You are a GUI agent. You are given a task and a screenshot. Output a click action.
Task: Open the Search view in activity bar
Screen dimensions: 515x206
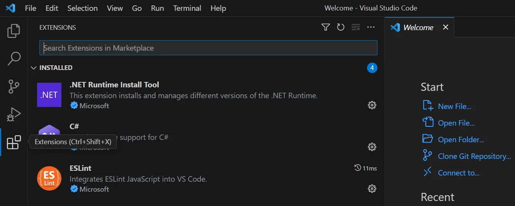pos(14,59)
